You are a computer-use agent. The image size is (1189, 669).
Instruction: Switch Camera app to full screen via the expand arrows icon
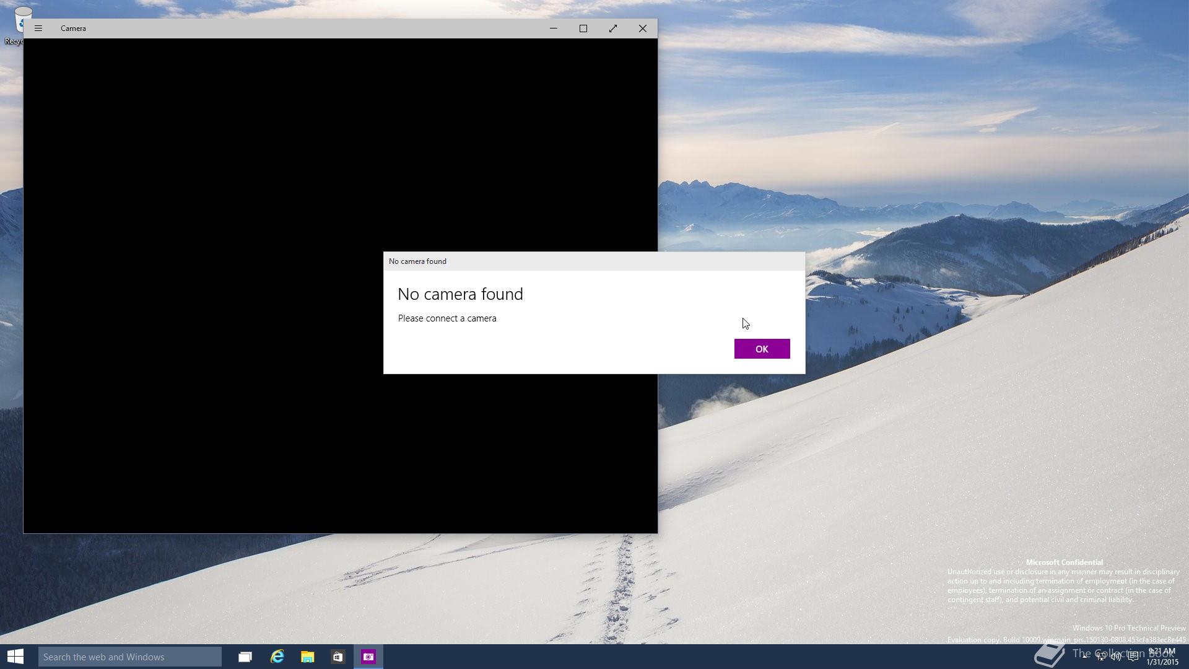pos(613,28)
